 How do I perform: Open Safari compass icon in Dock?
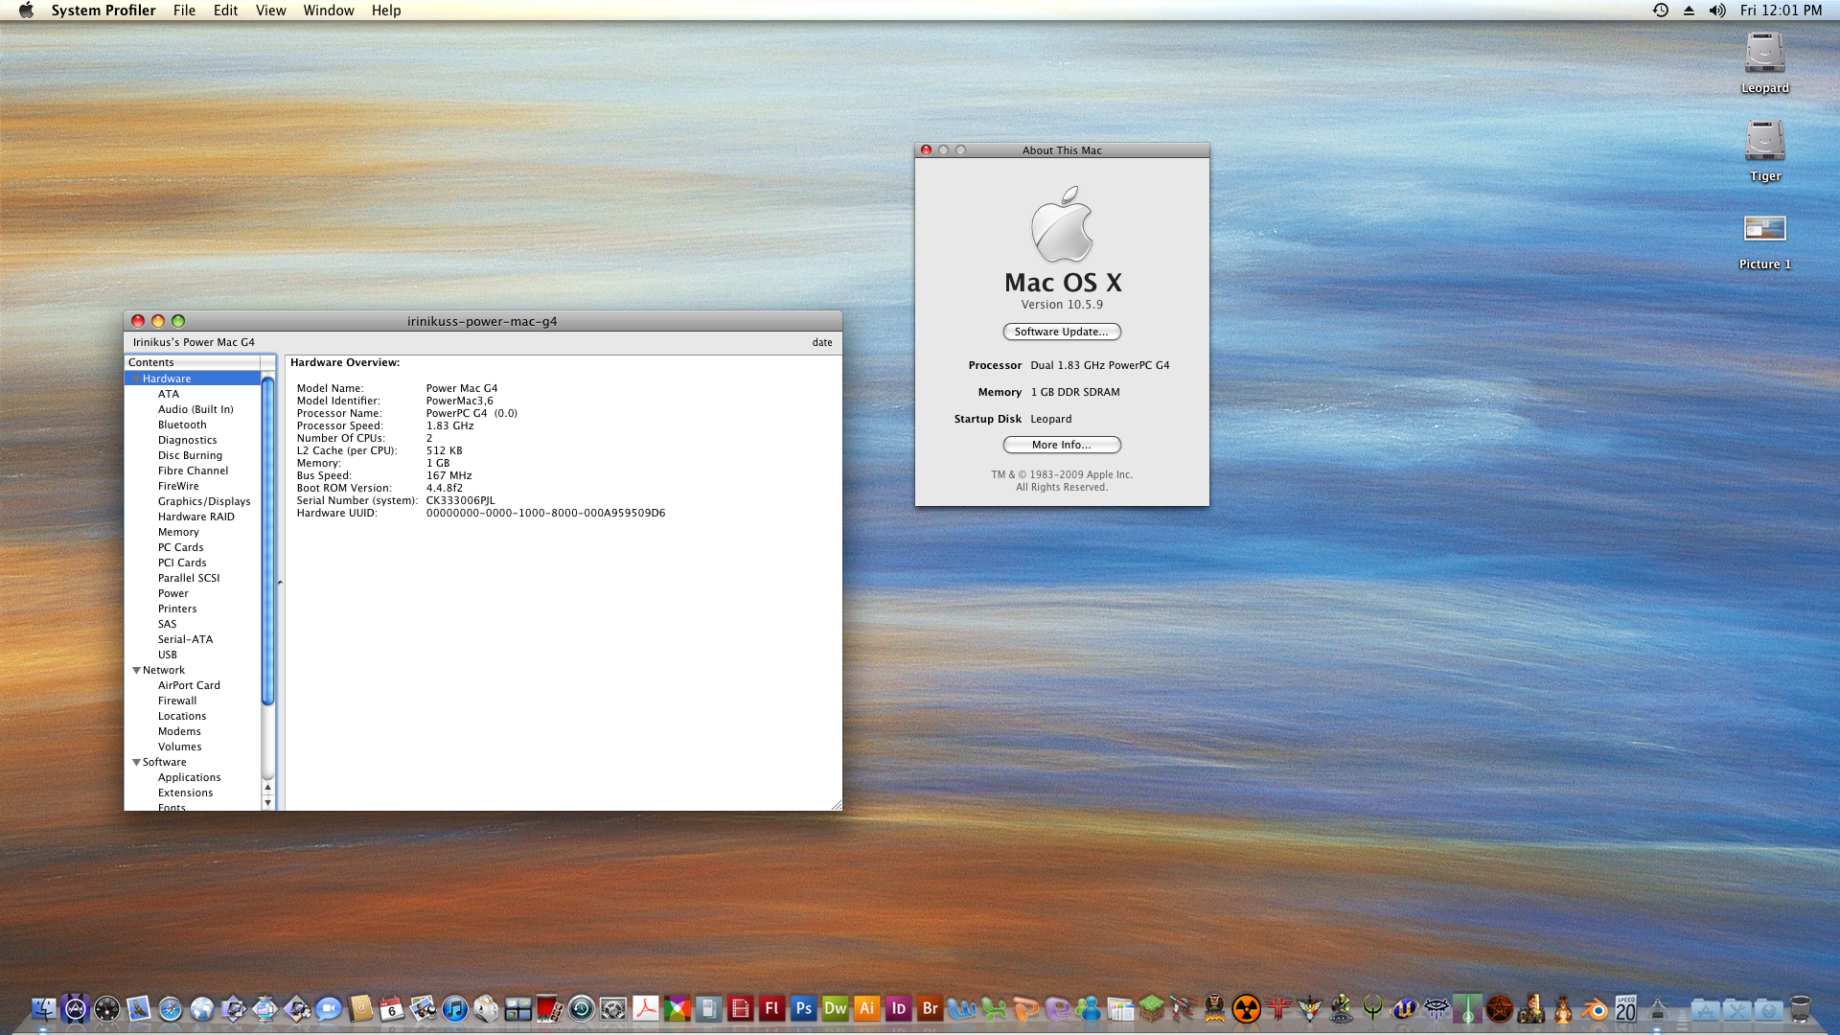coord(171,1008)
